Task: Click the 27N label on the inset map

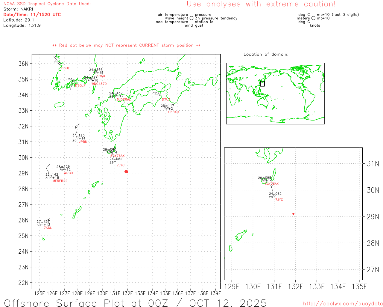Action: coord(373,270)
